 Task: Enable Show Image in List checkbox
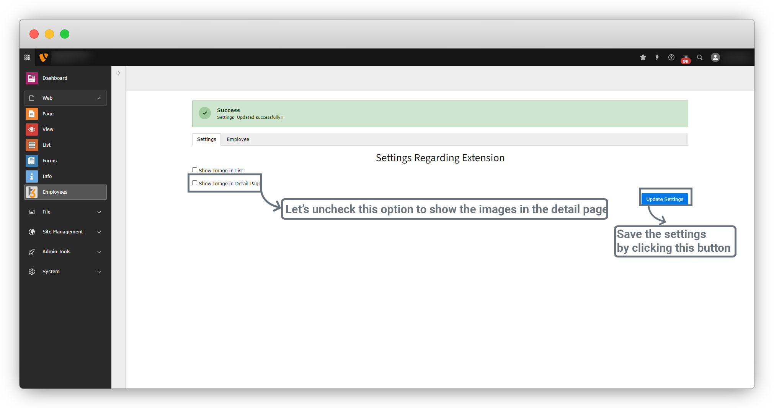[x=195, y=170]
